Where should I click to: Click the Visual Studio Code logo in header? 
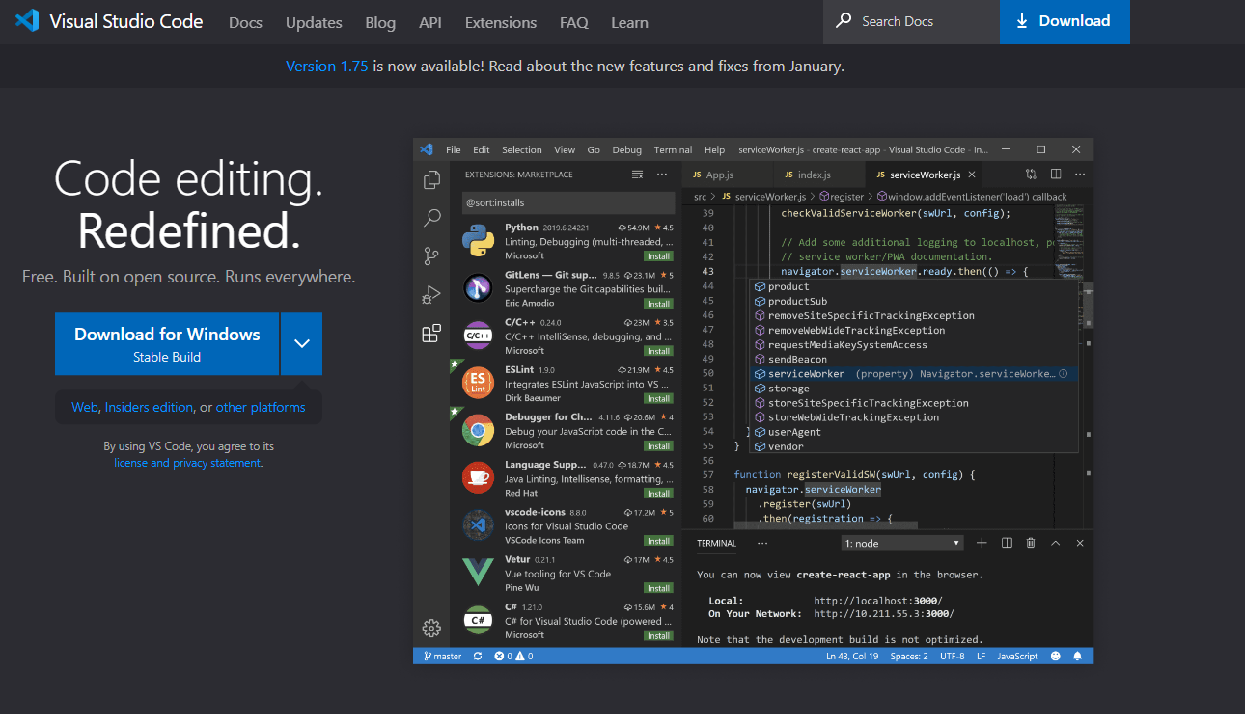27,20
